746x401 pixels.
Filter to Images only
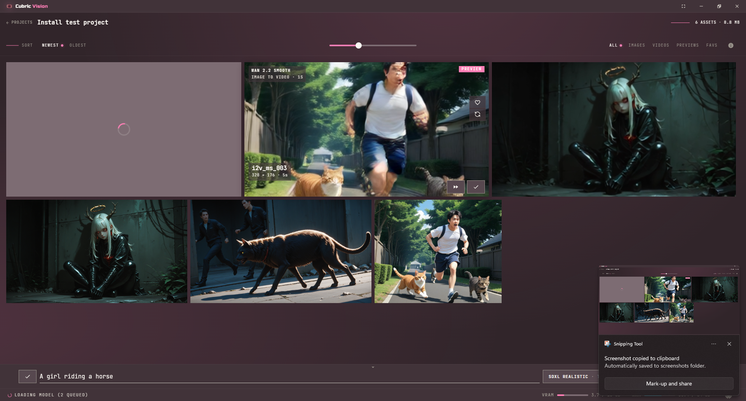(637, 45)
